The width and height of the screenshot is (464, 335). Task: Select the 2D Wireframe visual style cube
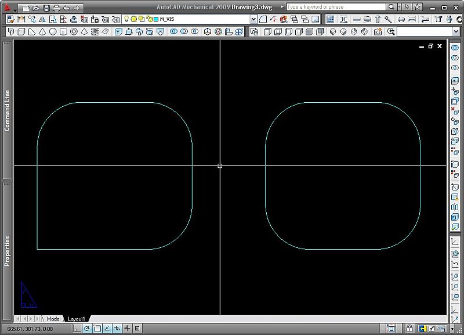267,31
